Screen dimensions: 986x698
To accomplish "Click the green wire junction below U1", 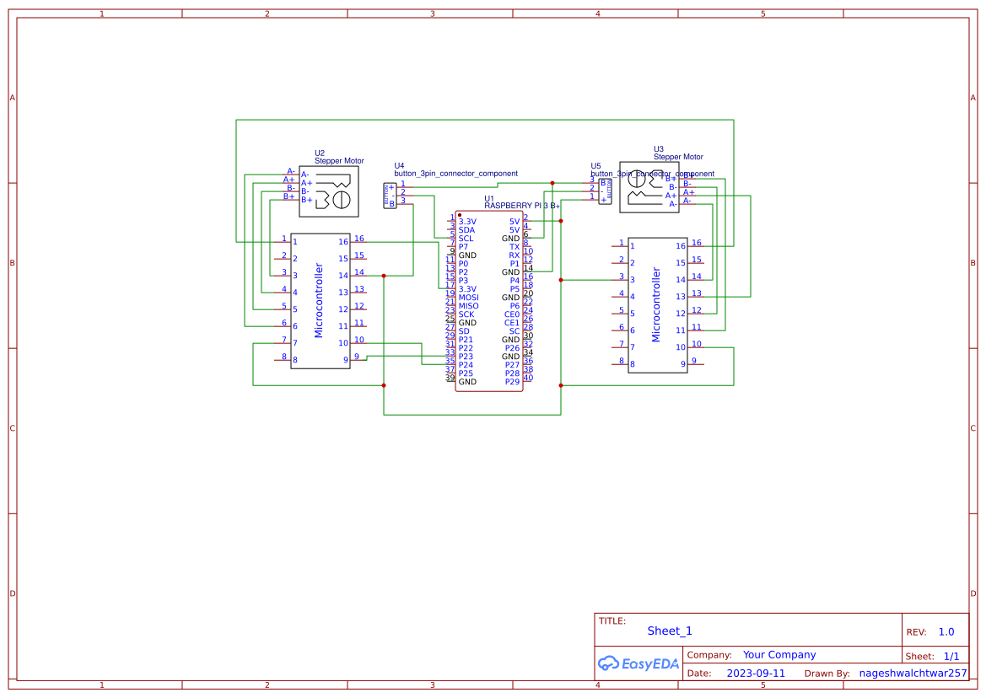I will coord(560,384).
